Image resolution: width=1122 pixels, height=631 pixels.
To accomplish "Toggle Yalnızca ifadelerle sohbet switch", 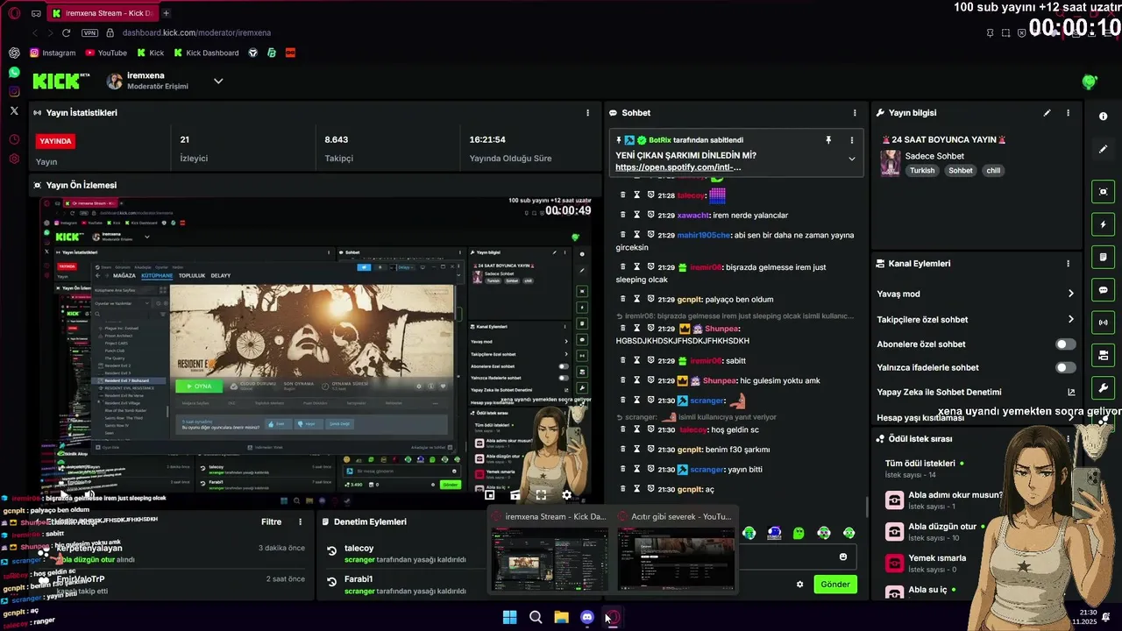I will pyautogui.click(x=1066, y=367).
